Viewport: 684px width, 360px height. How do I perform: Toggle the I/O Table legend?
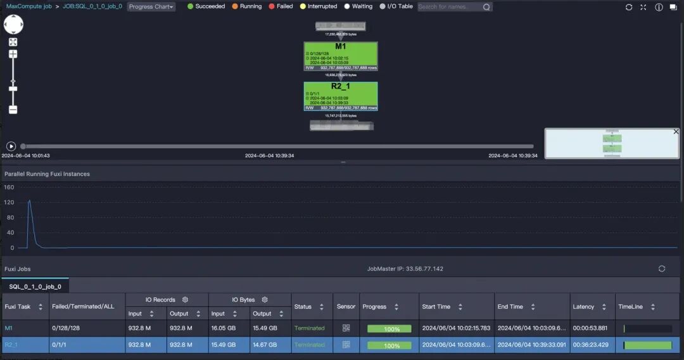tap(396, 6)
